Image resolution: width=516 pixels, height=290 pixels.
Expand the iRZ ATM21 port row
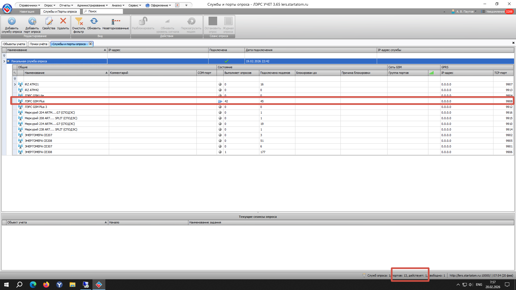tap(15, 84)
